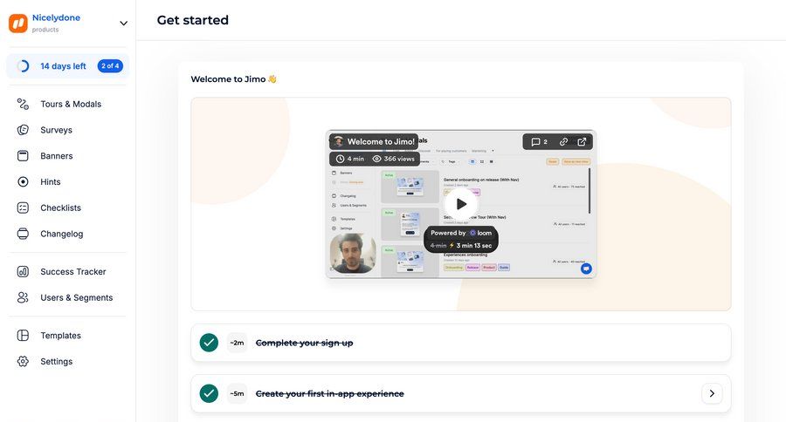Click the Surveys sidebar icon
The height and width of the screenshot is (422, 786).
[x=23, y=130]
